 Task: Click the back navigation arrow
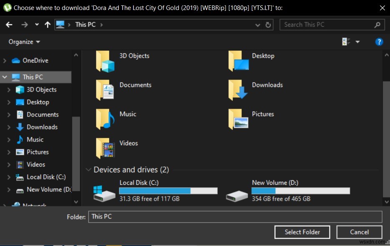[9, 25]
